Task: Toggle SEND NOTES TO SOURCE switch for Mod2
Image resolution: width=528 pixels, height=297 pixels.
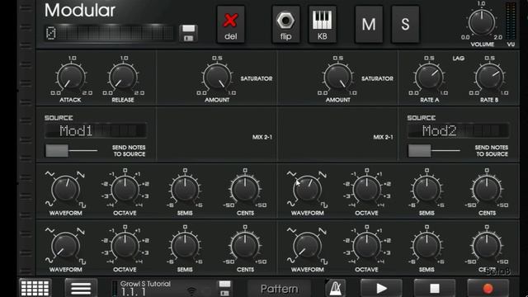Action: pos(434,150)
